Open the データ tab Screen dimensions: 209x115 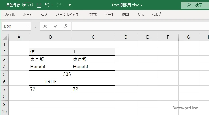coord(109,14)
